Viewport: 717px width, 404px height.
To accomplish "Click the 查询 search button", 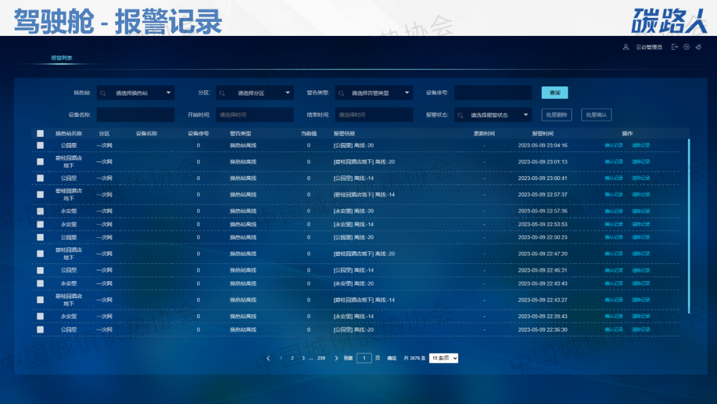I will click(554, 93).
